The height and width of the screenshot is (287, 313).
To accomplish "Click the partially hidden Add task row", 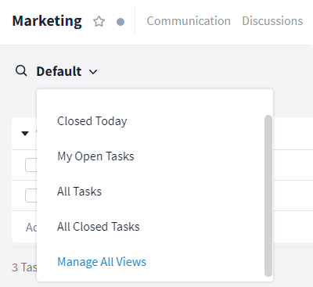I will tap(31, 228).
